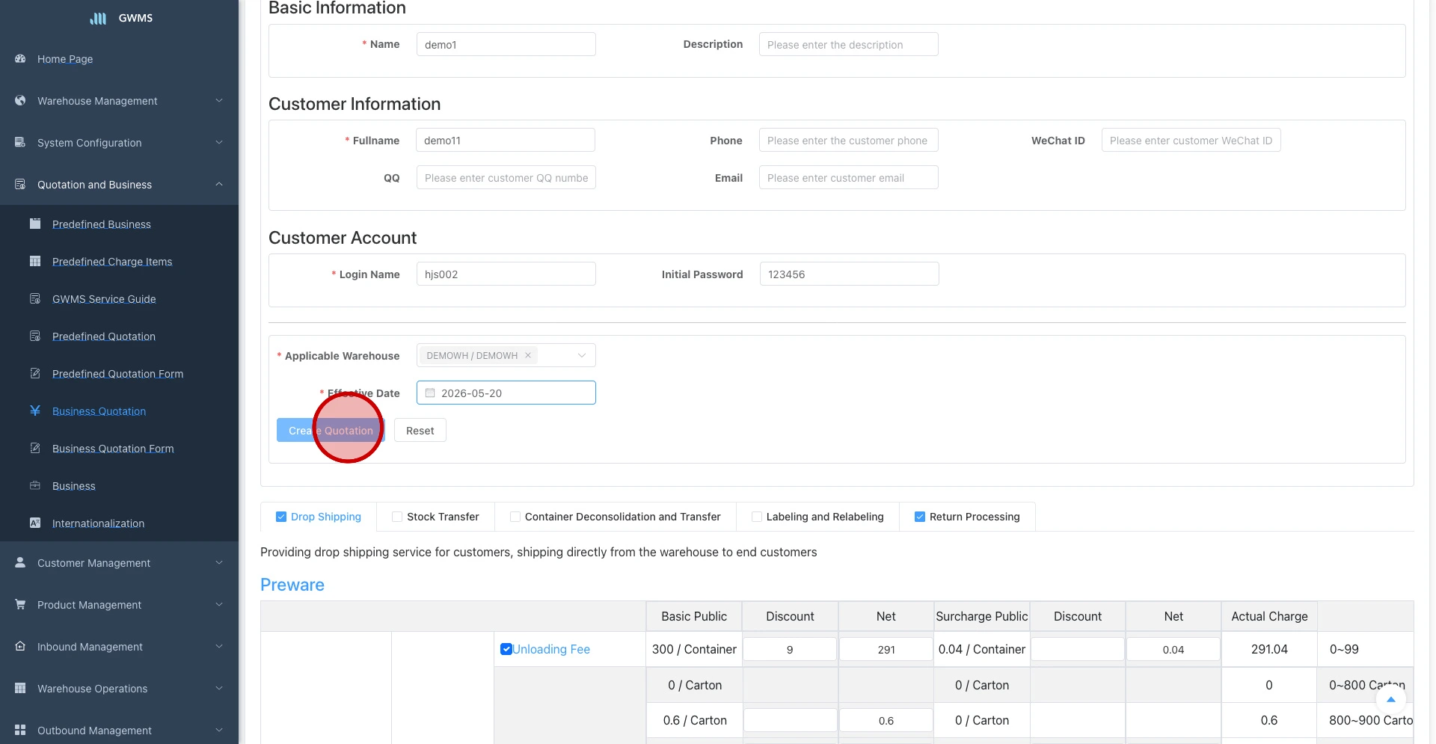Expand the Warehouse Operations menu
The image size is (1436, 744).
[219, 688]
